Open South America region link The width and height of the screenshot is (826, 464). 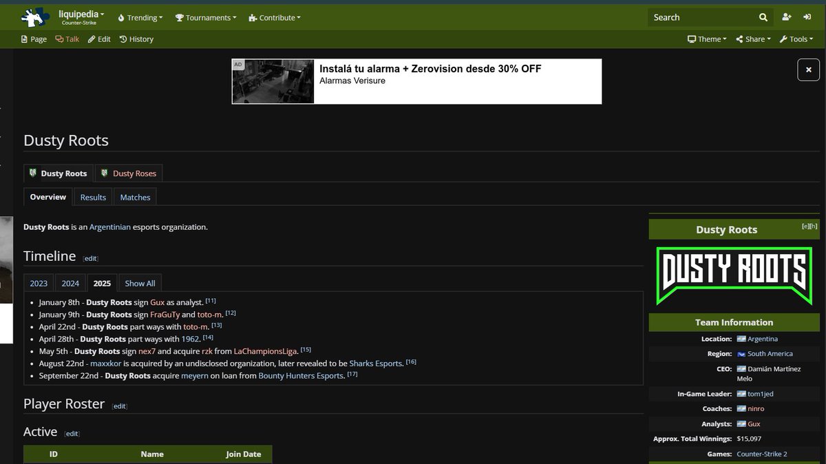pos(770,354)
